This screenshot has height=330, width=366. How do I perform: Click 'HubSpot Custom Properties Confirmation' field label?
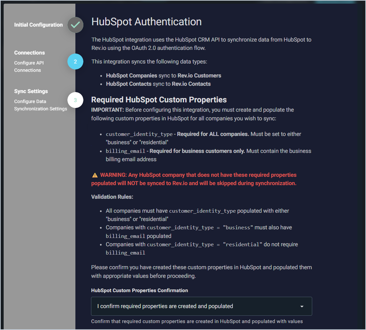pyautogui.click(x=139, y=290)
